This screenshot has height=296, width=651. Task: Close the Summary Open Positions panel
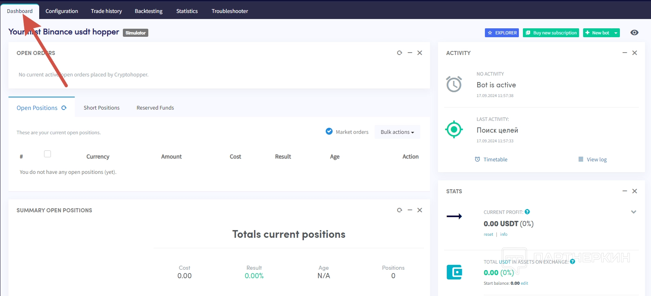click(x=420, y=210)
